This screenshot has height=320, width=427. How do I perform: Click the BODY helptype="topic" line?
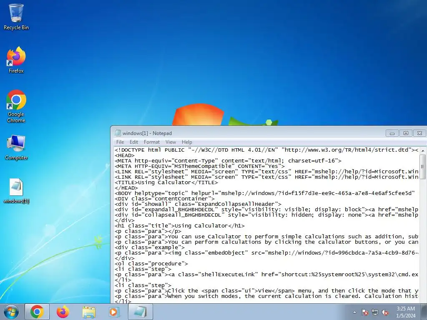point(265,193)
